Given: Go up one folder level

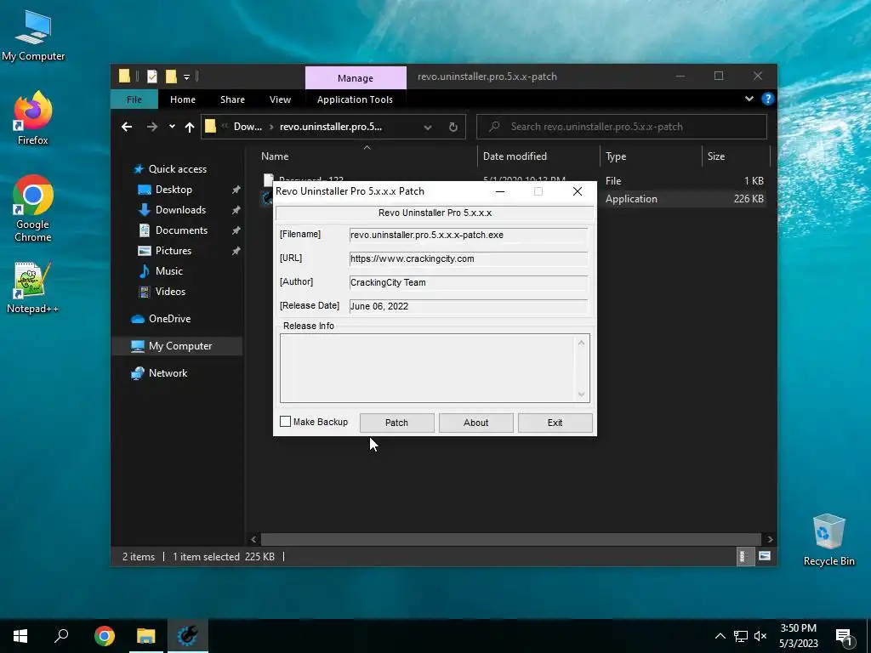Looking at the screenshot, I should pyautogui.click(x=190, y=128).
